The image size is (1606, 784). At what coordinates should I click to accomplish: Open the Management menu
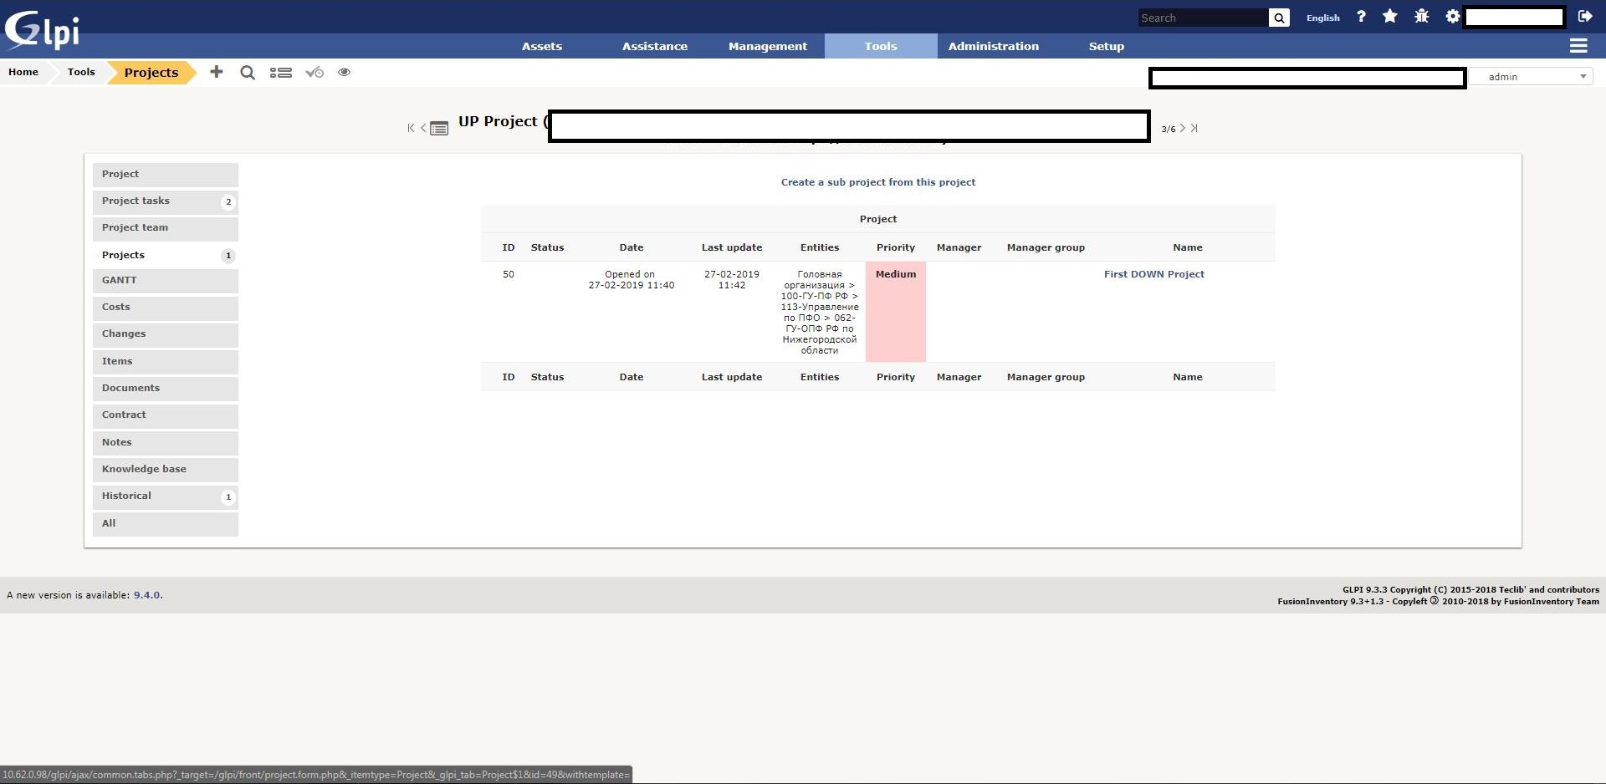[x=767, y=46]
